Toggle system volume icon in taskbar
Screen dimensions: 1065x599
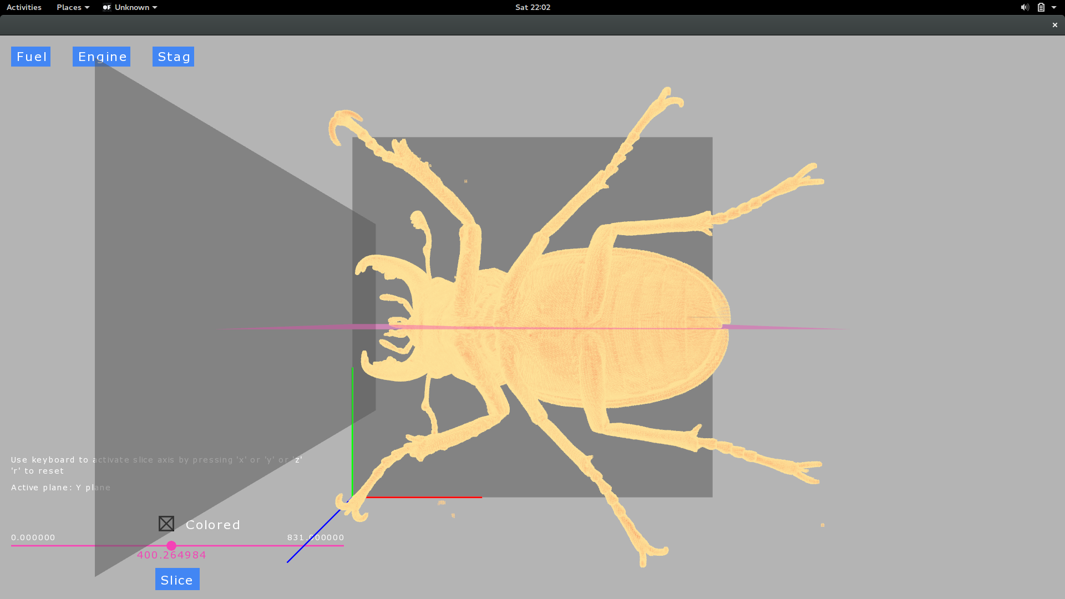(1024, 7)
